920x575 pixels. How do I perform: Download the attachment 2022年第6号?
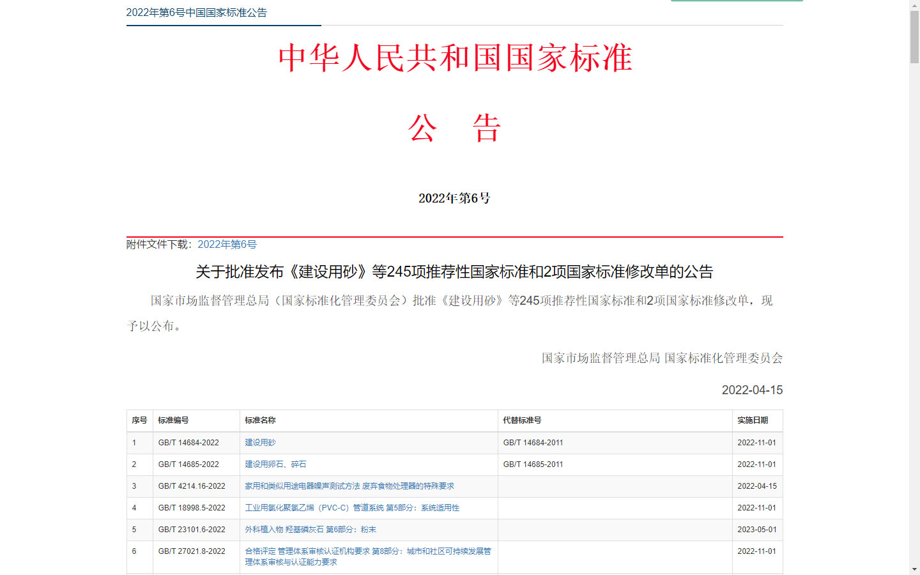click(x=227, y=244)
